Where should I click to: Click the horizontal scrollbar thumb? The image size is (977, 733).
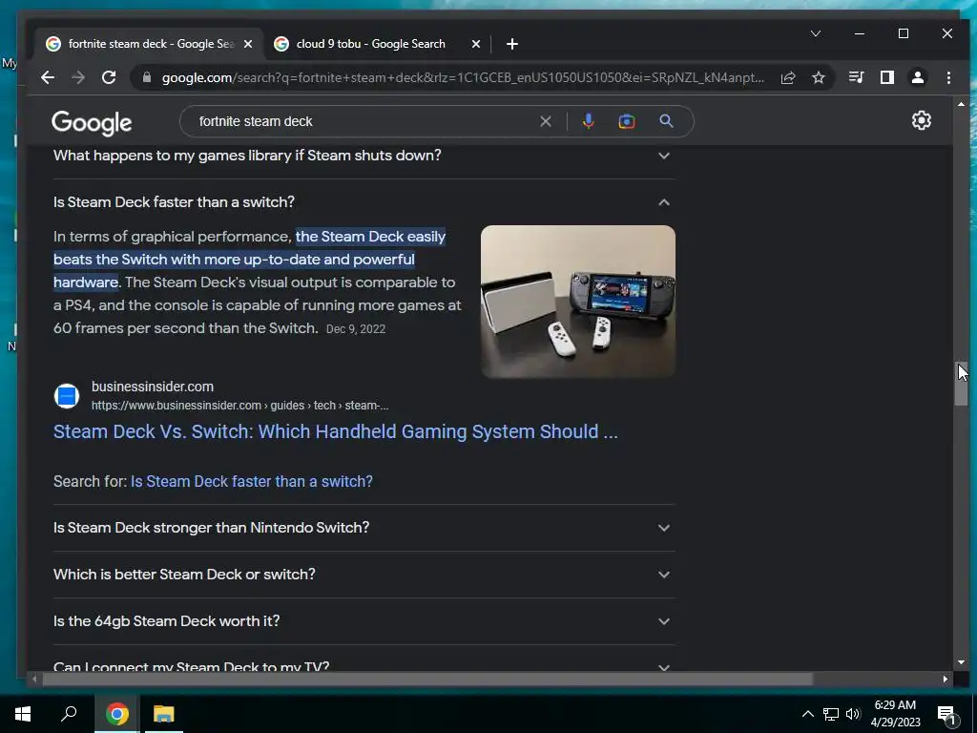click(x=427, y=679)
